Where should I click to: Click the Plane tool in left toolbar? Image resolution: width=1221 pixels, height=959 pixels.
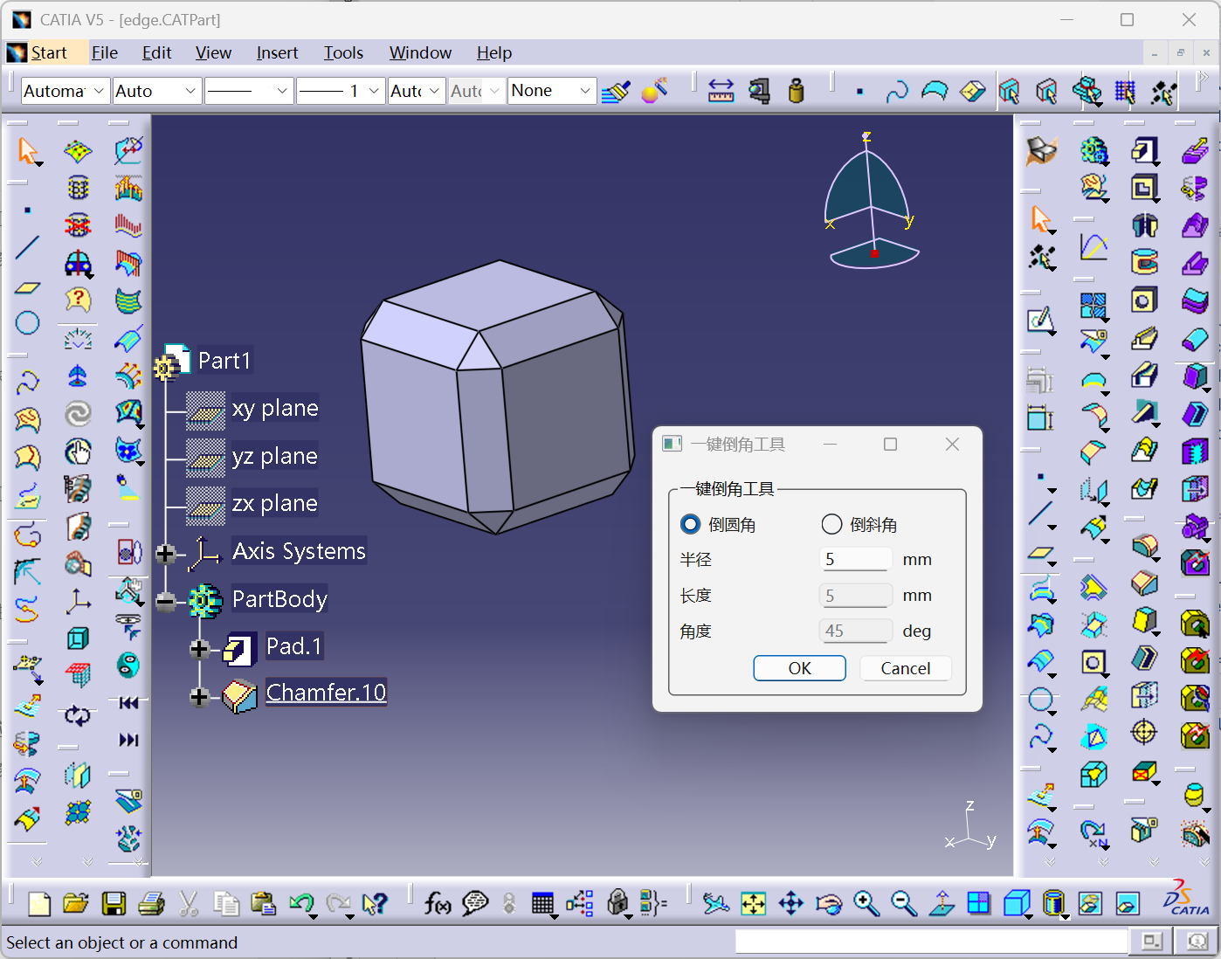[27, 286]
